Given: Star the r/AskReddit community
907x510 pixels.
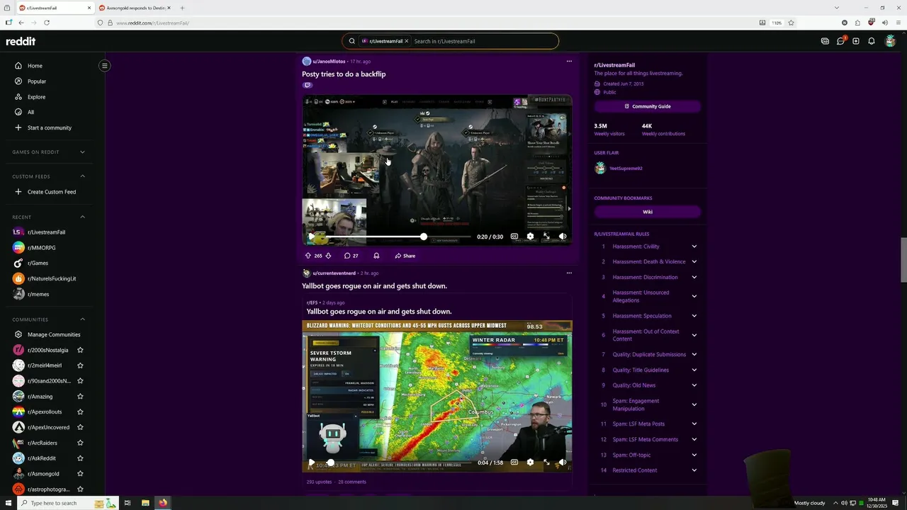Looking at the screenshot, I should [80, 458].
